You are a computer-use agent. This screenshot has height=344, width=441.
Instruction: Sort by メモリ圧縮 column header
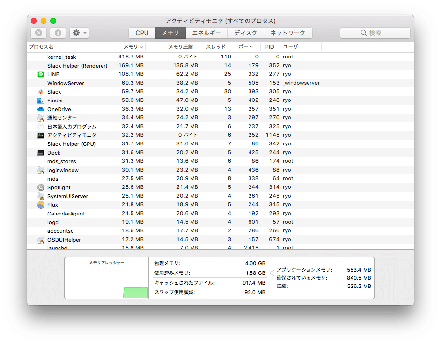point(173,47)
